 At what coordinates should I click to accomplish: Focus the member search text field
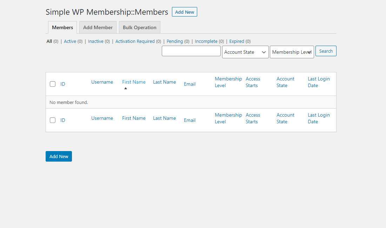pyautogui.click(x=191, y=51)
